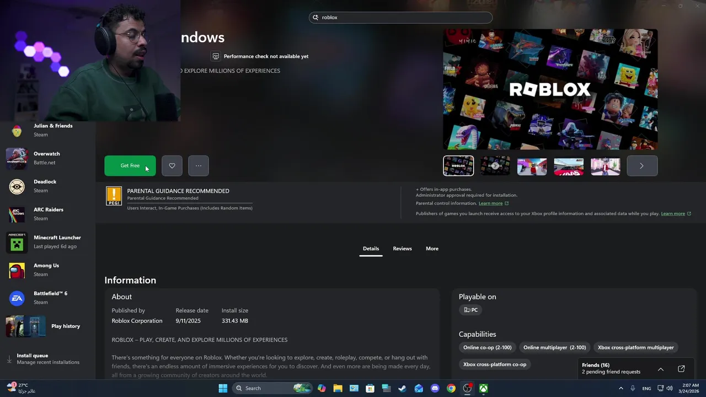Expand the Friends (16) panel chevron
This screenshot has height=397, width=706.
point(661,369)
